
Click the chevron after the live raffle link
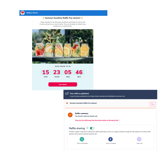pyautogui.click(x=120, y=120)
